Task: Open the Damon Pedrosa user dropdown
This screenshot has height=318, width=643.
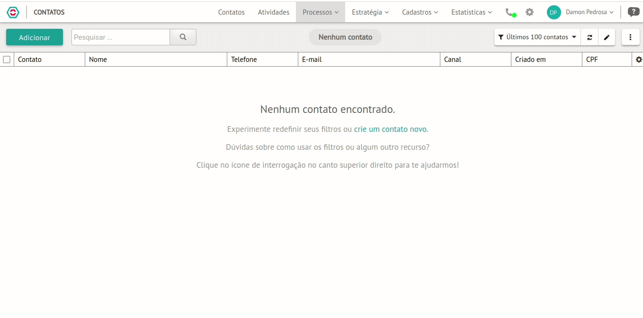Action: [589, 12]
